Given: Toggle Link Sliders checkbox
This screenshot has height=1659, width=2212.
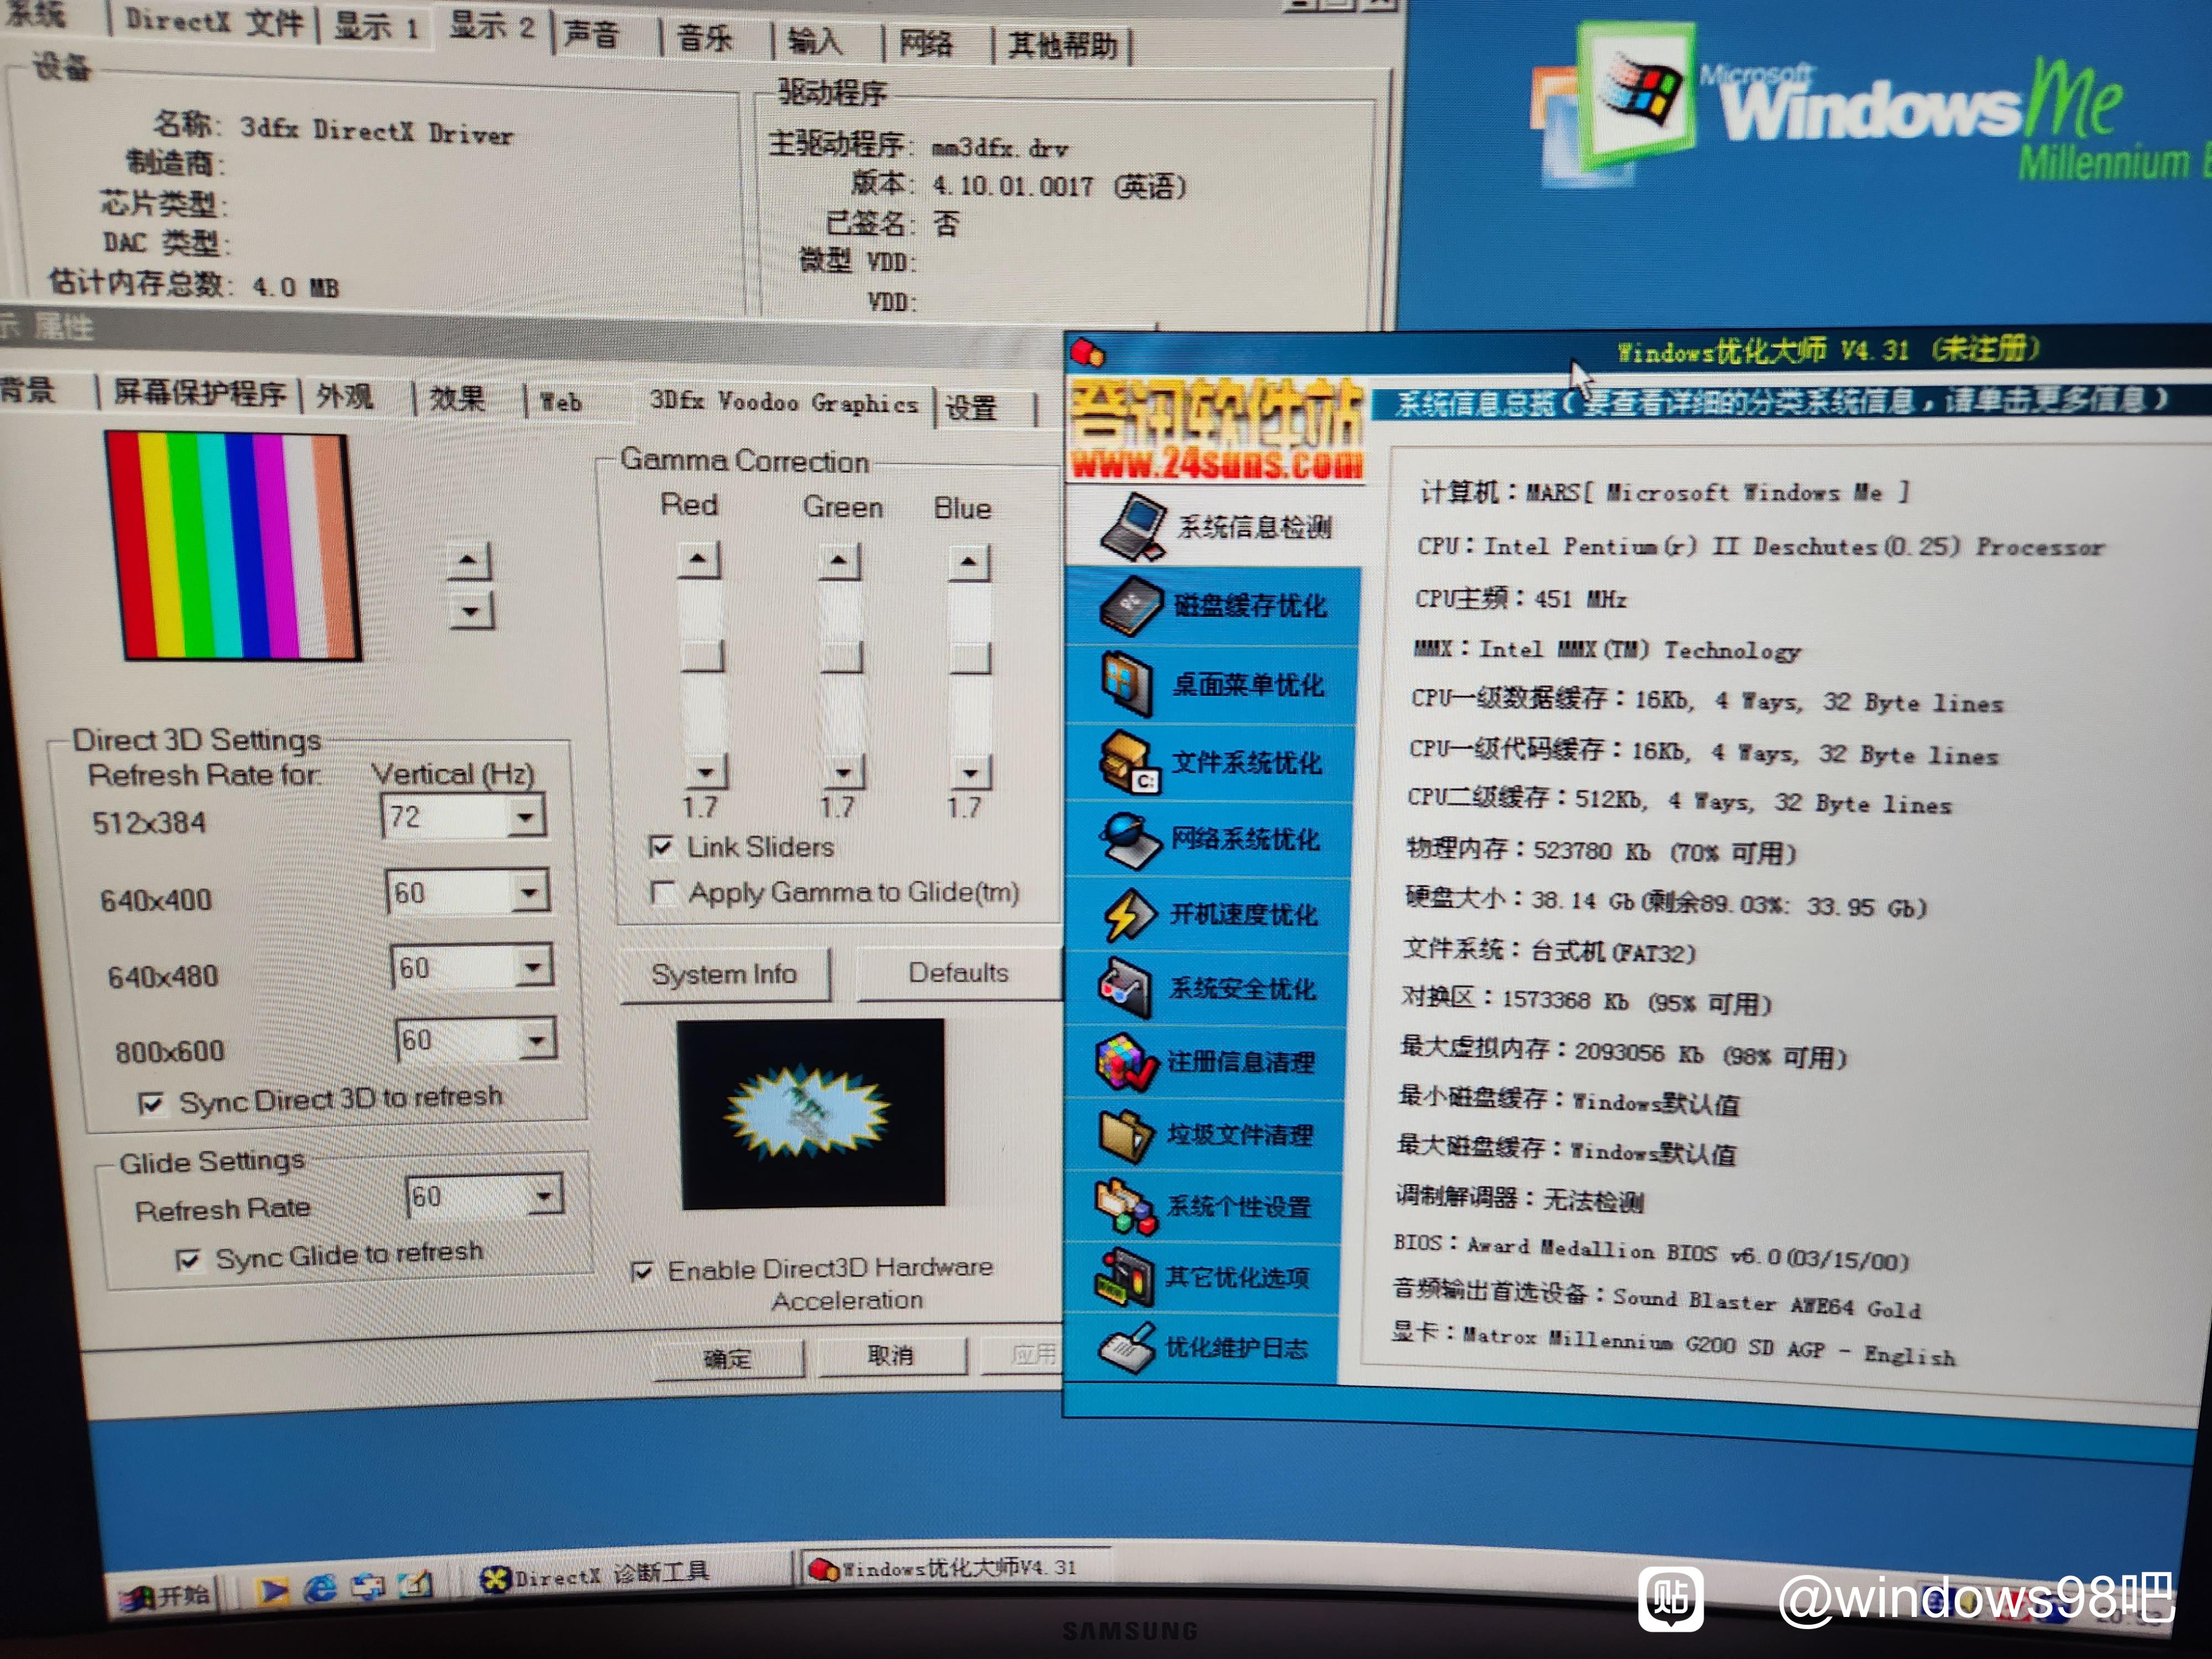Looking at the screenshot, I should coord(660,847).
